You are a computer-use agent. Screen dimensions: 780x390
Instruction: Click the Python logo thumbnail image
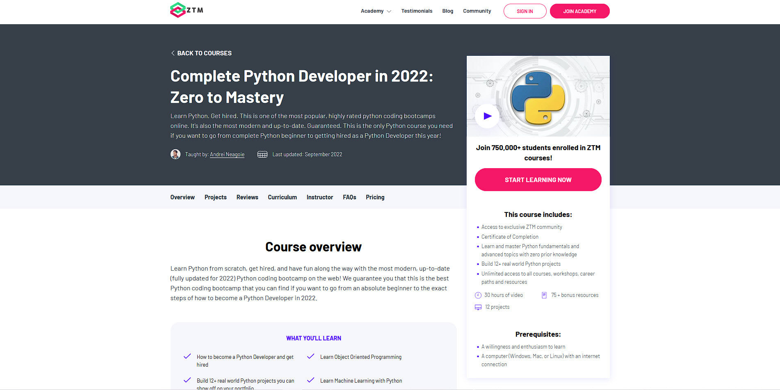(x=538, y=96)
